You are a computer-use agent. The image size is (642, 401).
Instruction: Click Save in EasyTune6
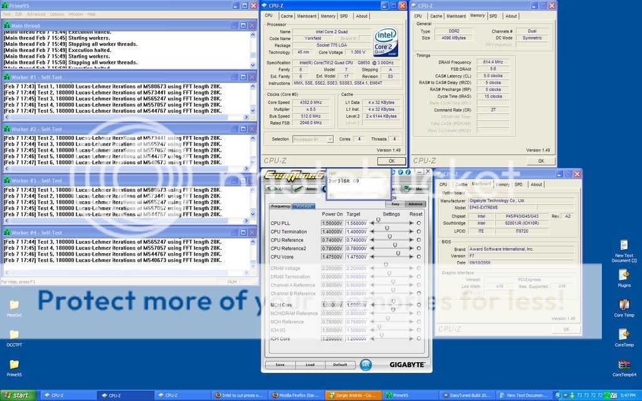[280, 365]
